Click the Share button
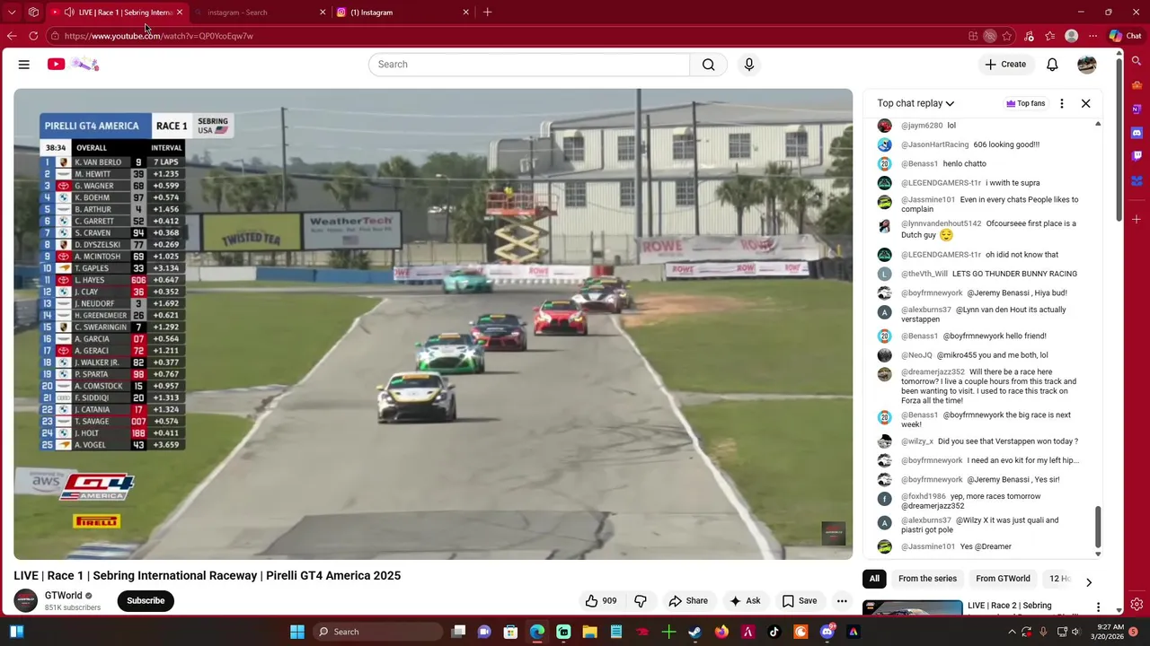The height and width of the screenshot is (646, 1150). point(688,601)
